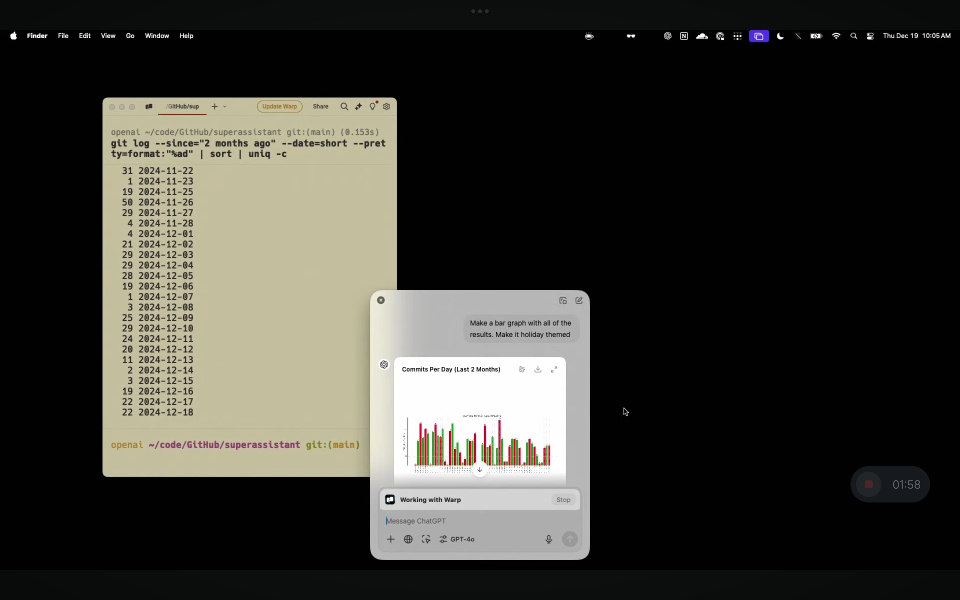Select the GitHub/sup terminal tab
The image size is (960, 600).
183,106
